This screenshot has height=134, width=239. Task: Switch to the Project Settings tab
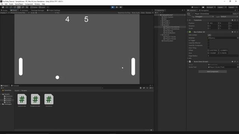click(53, 10)
